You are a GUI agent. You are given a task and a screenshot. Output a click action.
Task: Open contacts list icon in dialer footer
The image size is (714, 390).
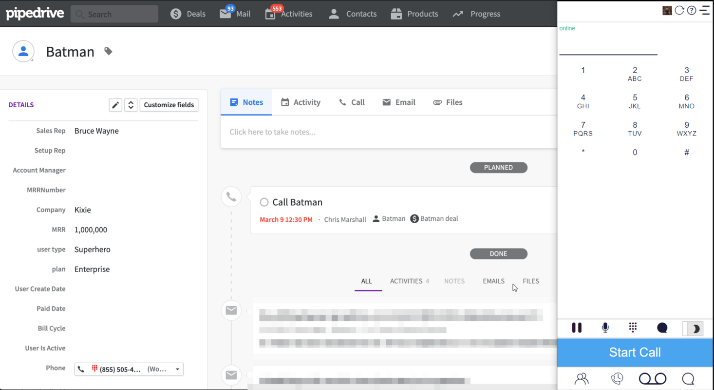coord(582,378)
